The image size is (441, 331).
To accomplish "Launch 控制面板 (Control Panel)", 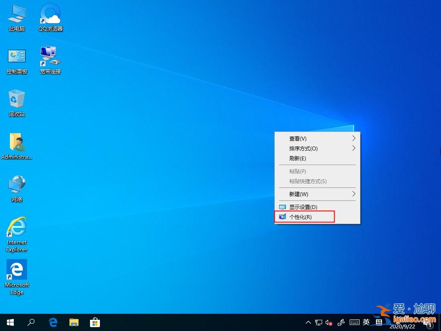I will coord(16,59).
